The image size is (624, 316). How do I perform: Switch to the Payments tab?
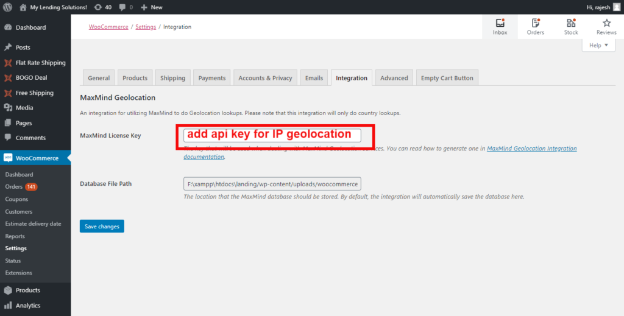click(x=211, y=78)
